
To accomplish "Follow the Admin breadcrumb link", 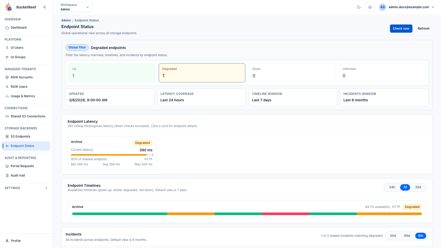I will pyautogui.click(x=66, y=20).
